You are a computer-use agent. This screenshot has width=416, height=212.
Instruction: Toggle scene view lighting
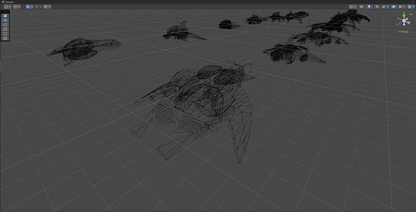coord(369,7)
